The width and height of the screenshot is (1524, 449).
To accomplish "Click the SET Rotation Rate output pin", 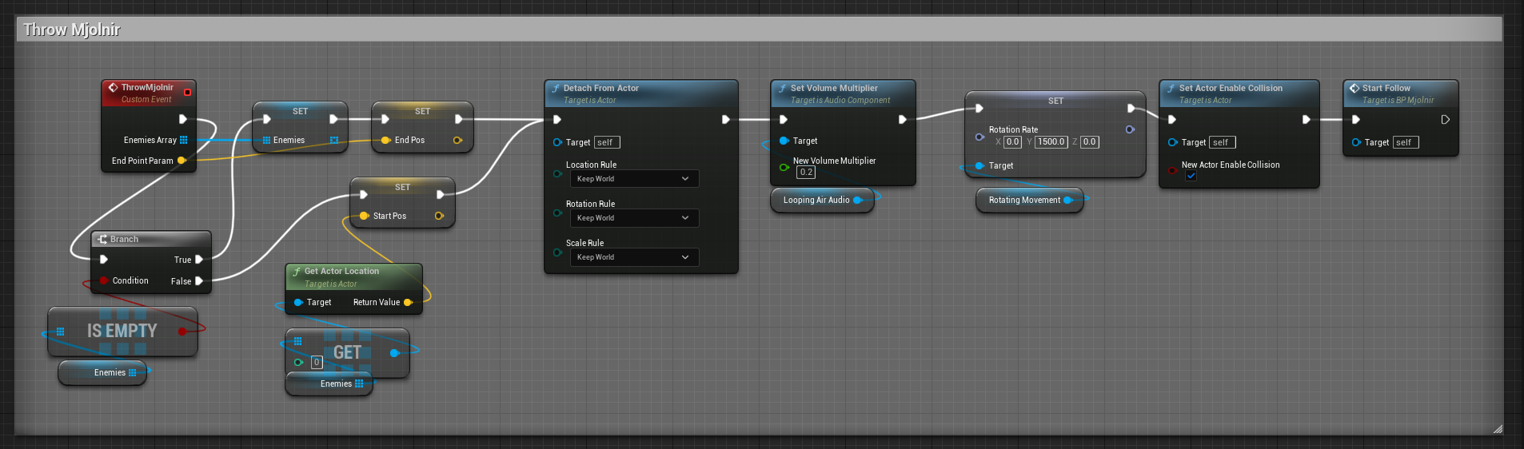I will (1130, 129).
